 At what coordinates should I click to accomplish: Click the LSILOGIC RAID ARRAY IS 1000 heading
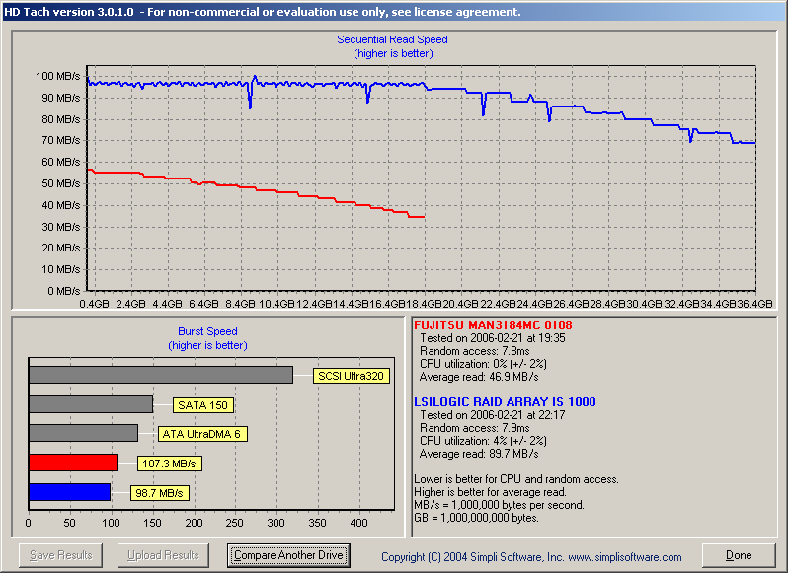(505, 402)
